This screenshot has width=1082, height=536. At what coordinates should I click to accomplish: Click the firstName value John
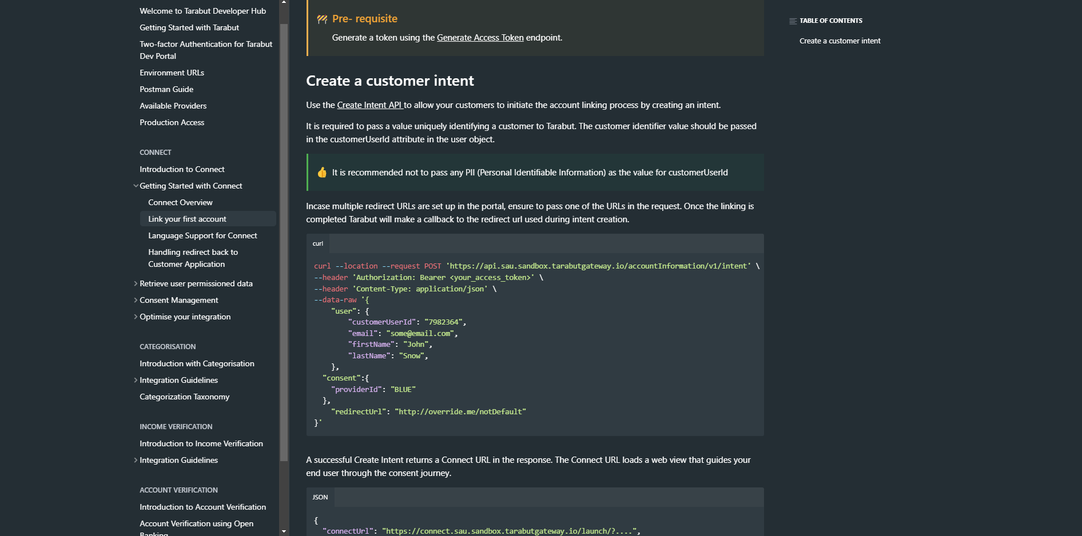point(416,345)
